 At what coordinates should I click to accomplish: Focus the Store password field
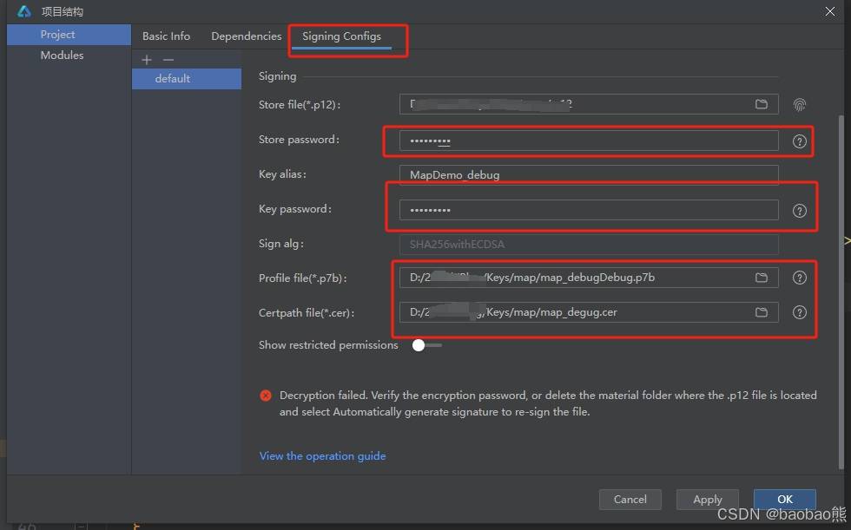(588, 141)
